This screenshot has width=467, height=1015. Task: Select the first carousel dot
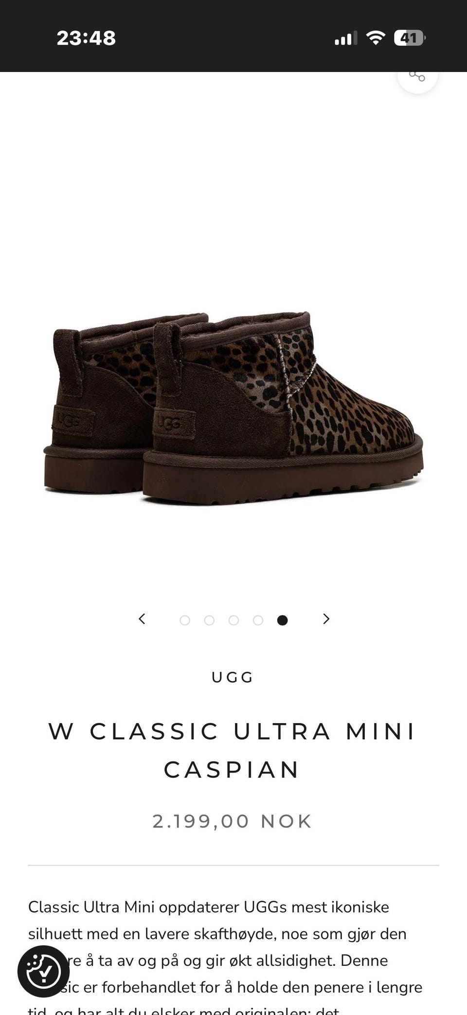(x=185, y=620)
